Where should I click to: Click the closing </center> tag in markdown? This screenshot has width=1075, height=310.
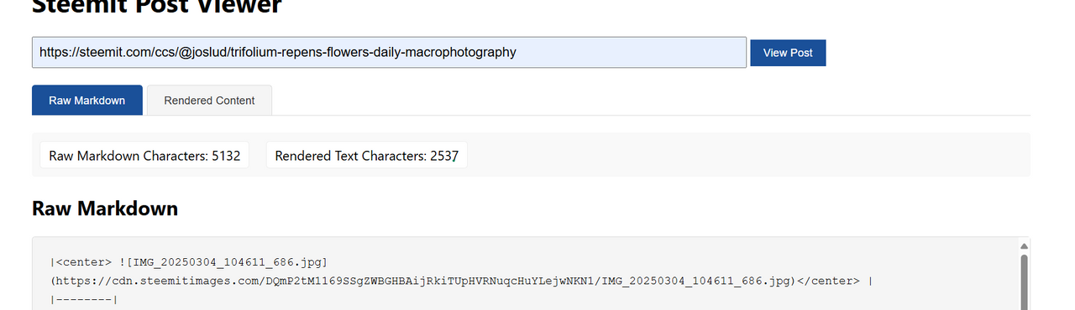point(827,281)
